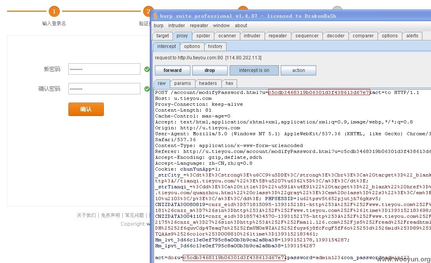This screenshot has width=431, height=263.
Task: Open the 免责声明 footer link
Action: 110,215
